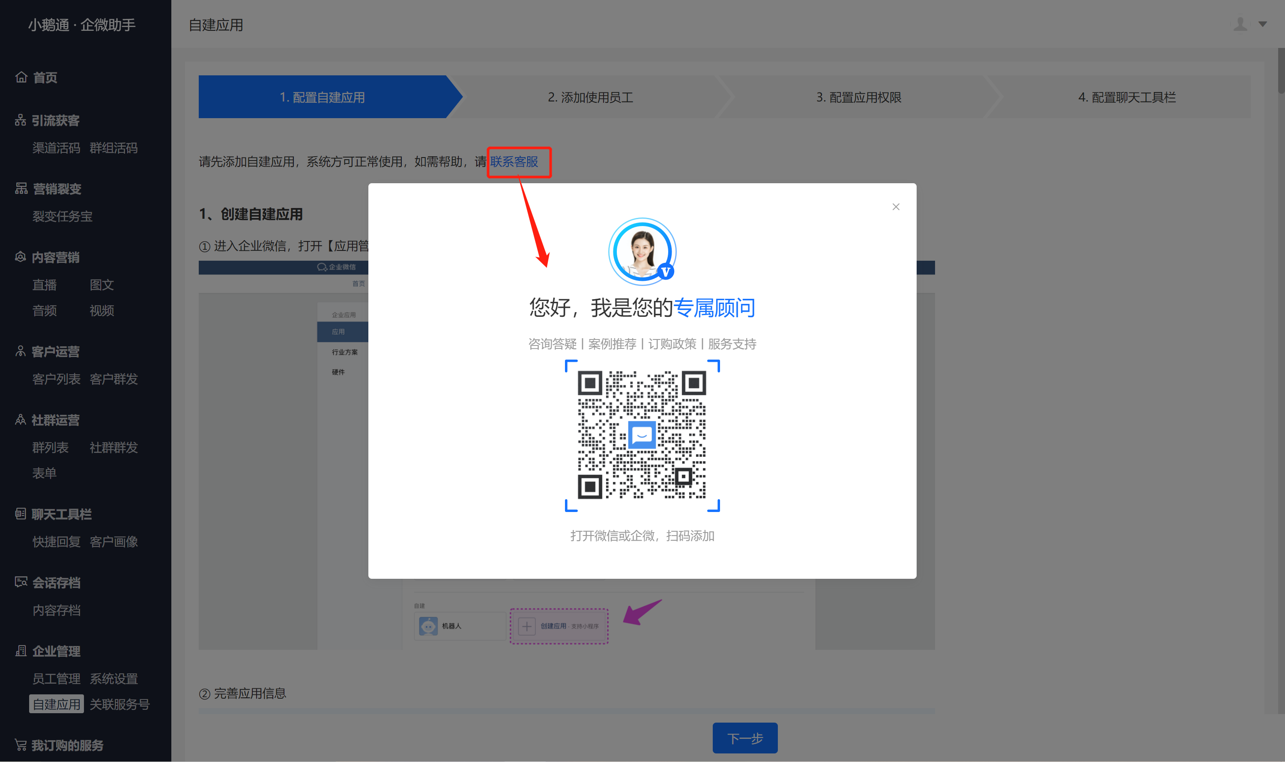This screenshot has width=1285, height=762.
Task: Open 内容存档 in sidebar
Action: tap(57, 610)
